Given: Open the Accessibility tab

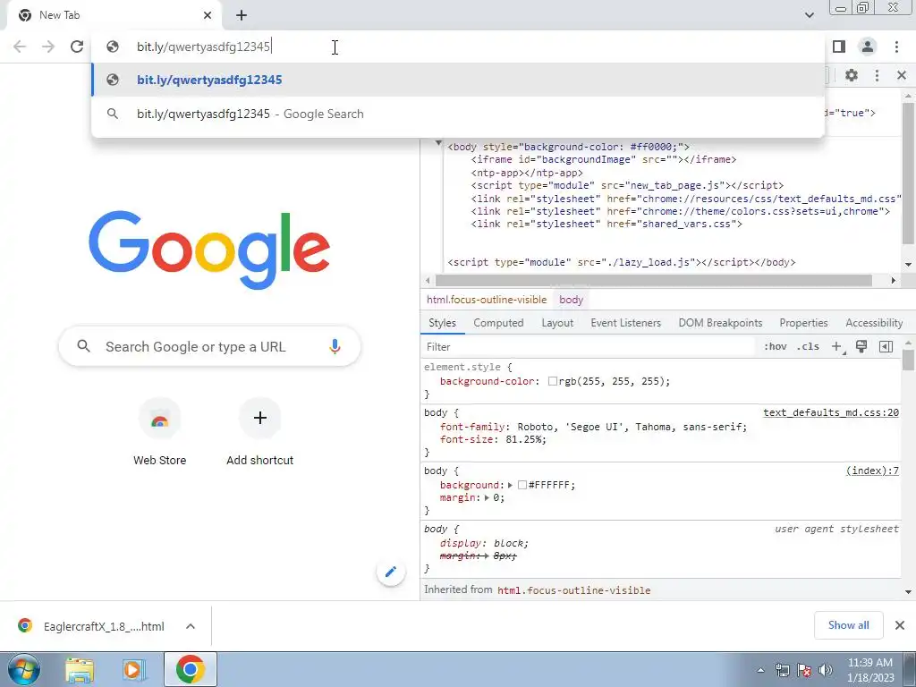Looking at the screenshot, I should tap(874, 323).
